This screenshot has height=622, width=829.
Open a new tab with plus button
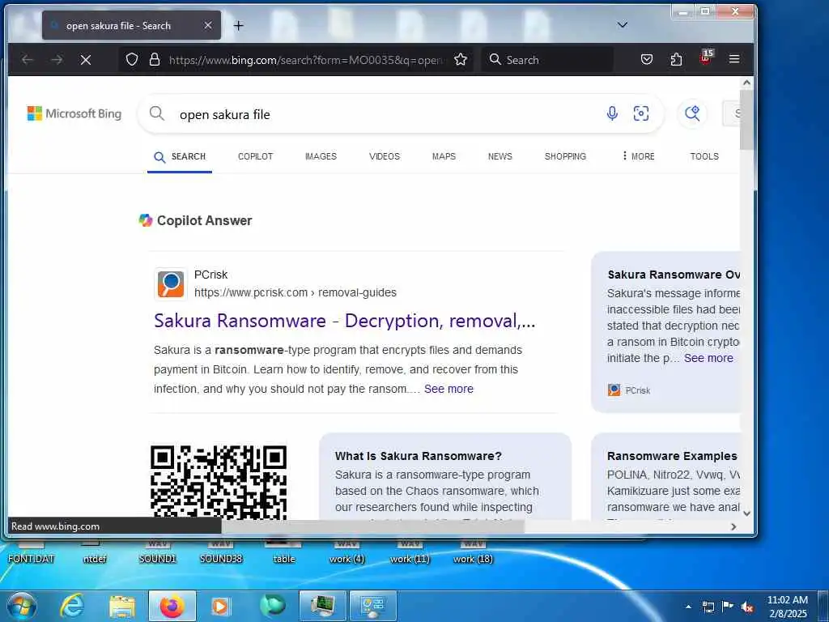tap(239, 25)
